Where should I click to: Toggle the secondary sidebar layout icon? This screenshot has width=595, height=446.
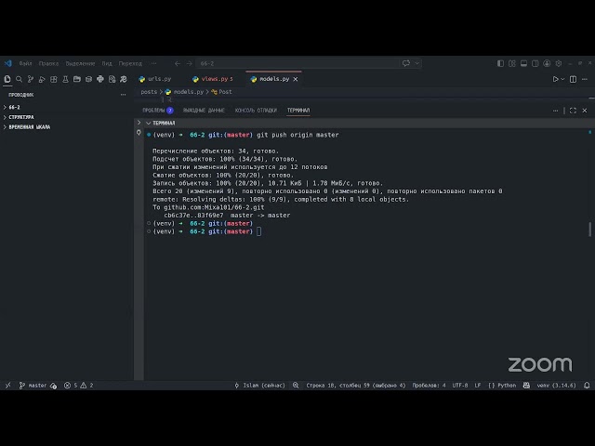coord(535,63)
